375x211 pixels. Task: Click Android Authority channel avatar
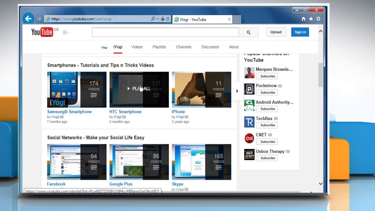pos(249,105)
